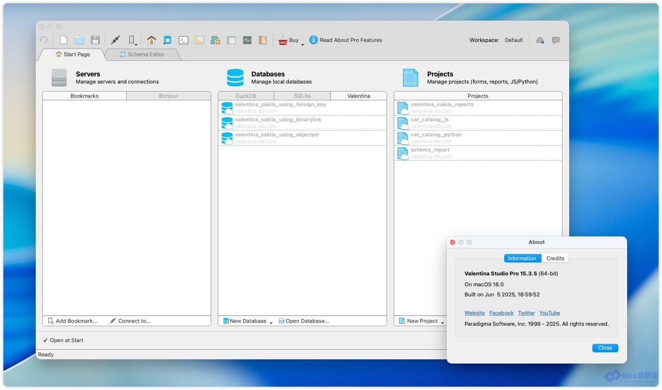This screenshot has height=390, width=662.
Task: Click the connect plug icon in toolbar
Action: coord(115,40)
